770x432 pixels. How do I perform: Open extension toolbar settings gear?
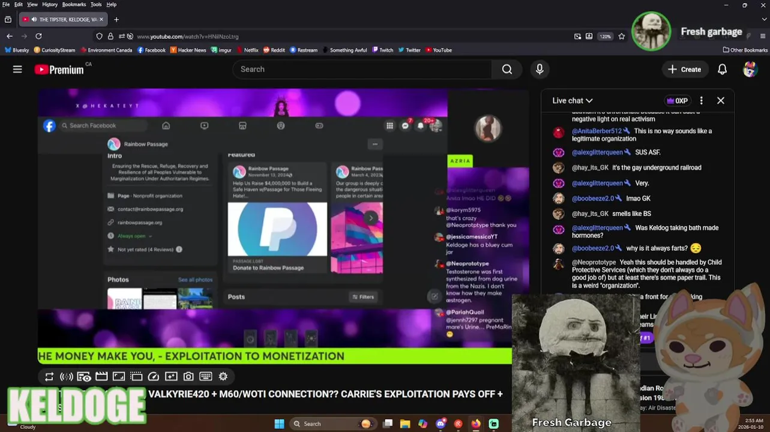(x=223, y=376)
